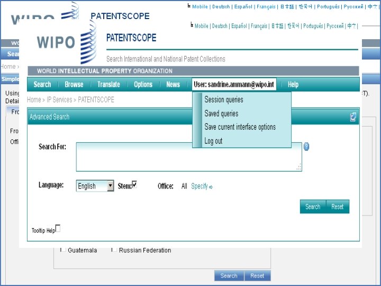Click inside the Search For text area

point(189,157)
